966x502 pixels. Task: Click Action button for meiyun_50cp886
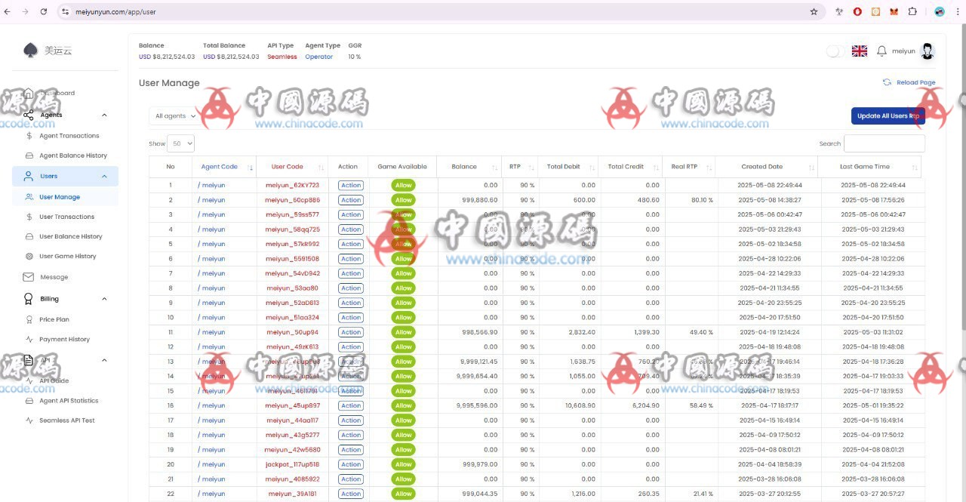[350, 200]
